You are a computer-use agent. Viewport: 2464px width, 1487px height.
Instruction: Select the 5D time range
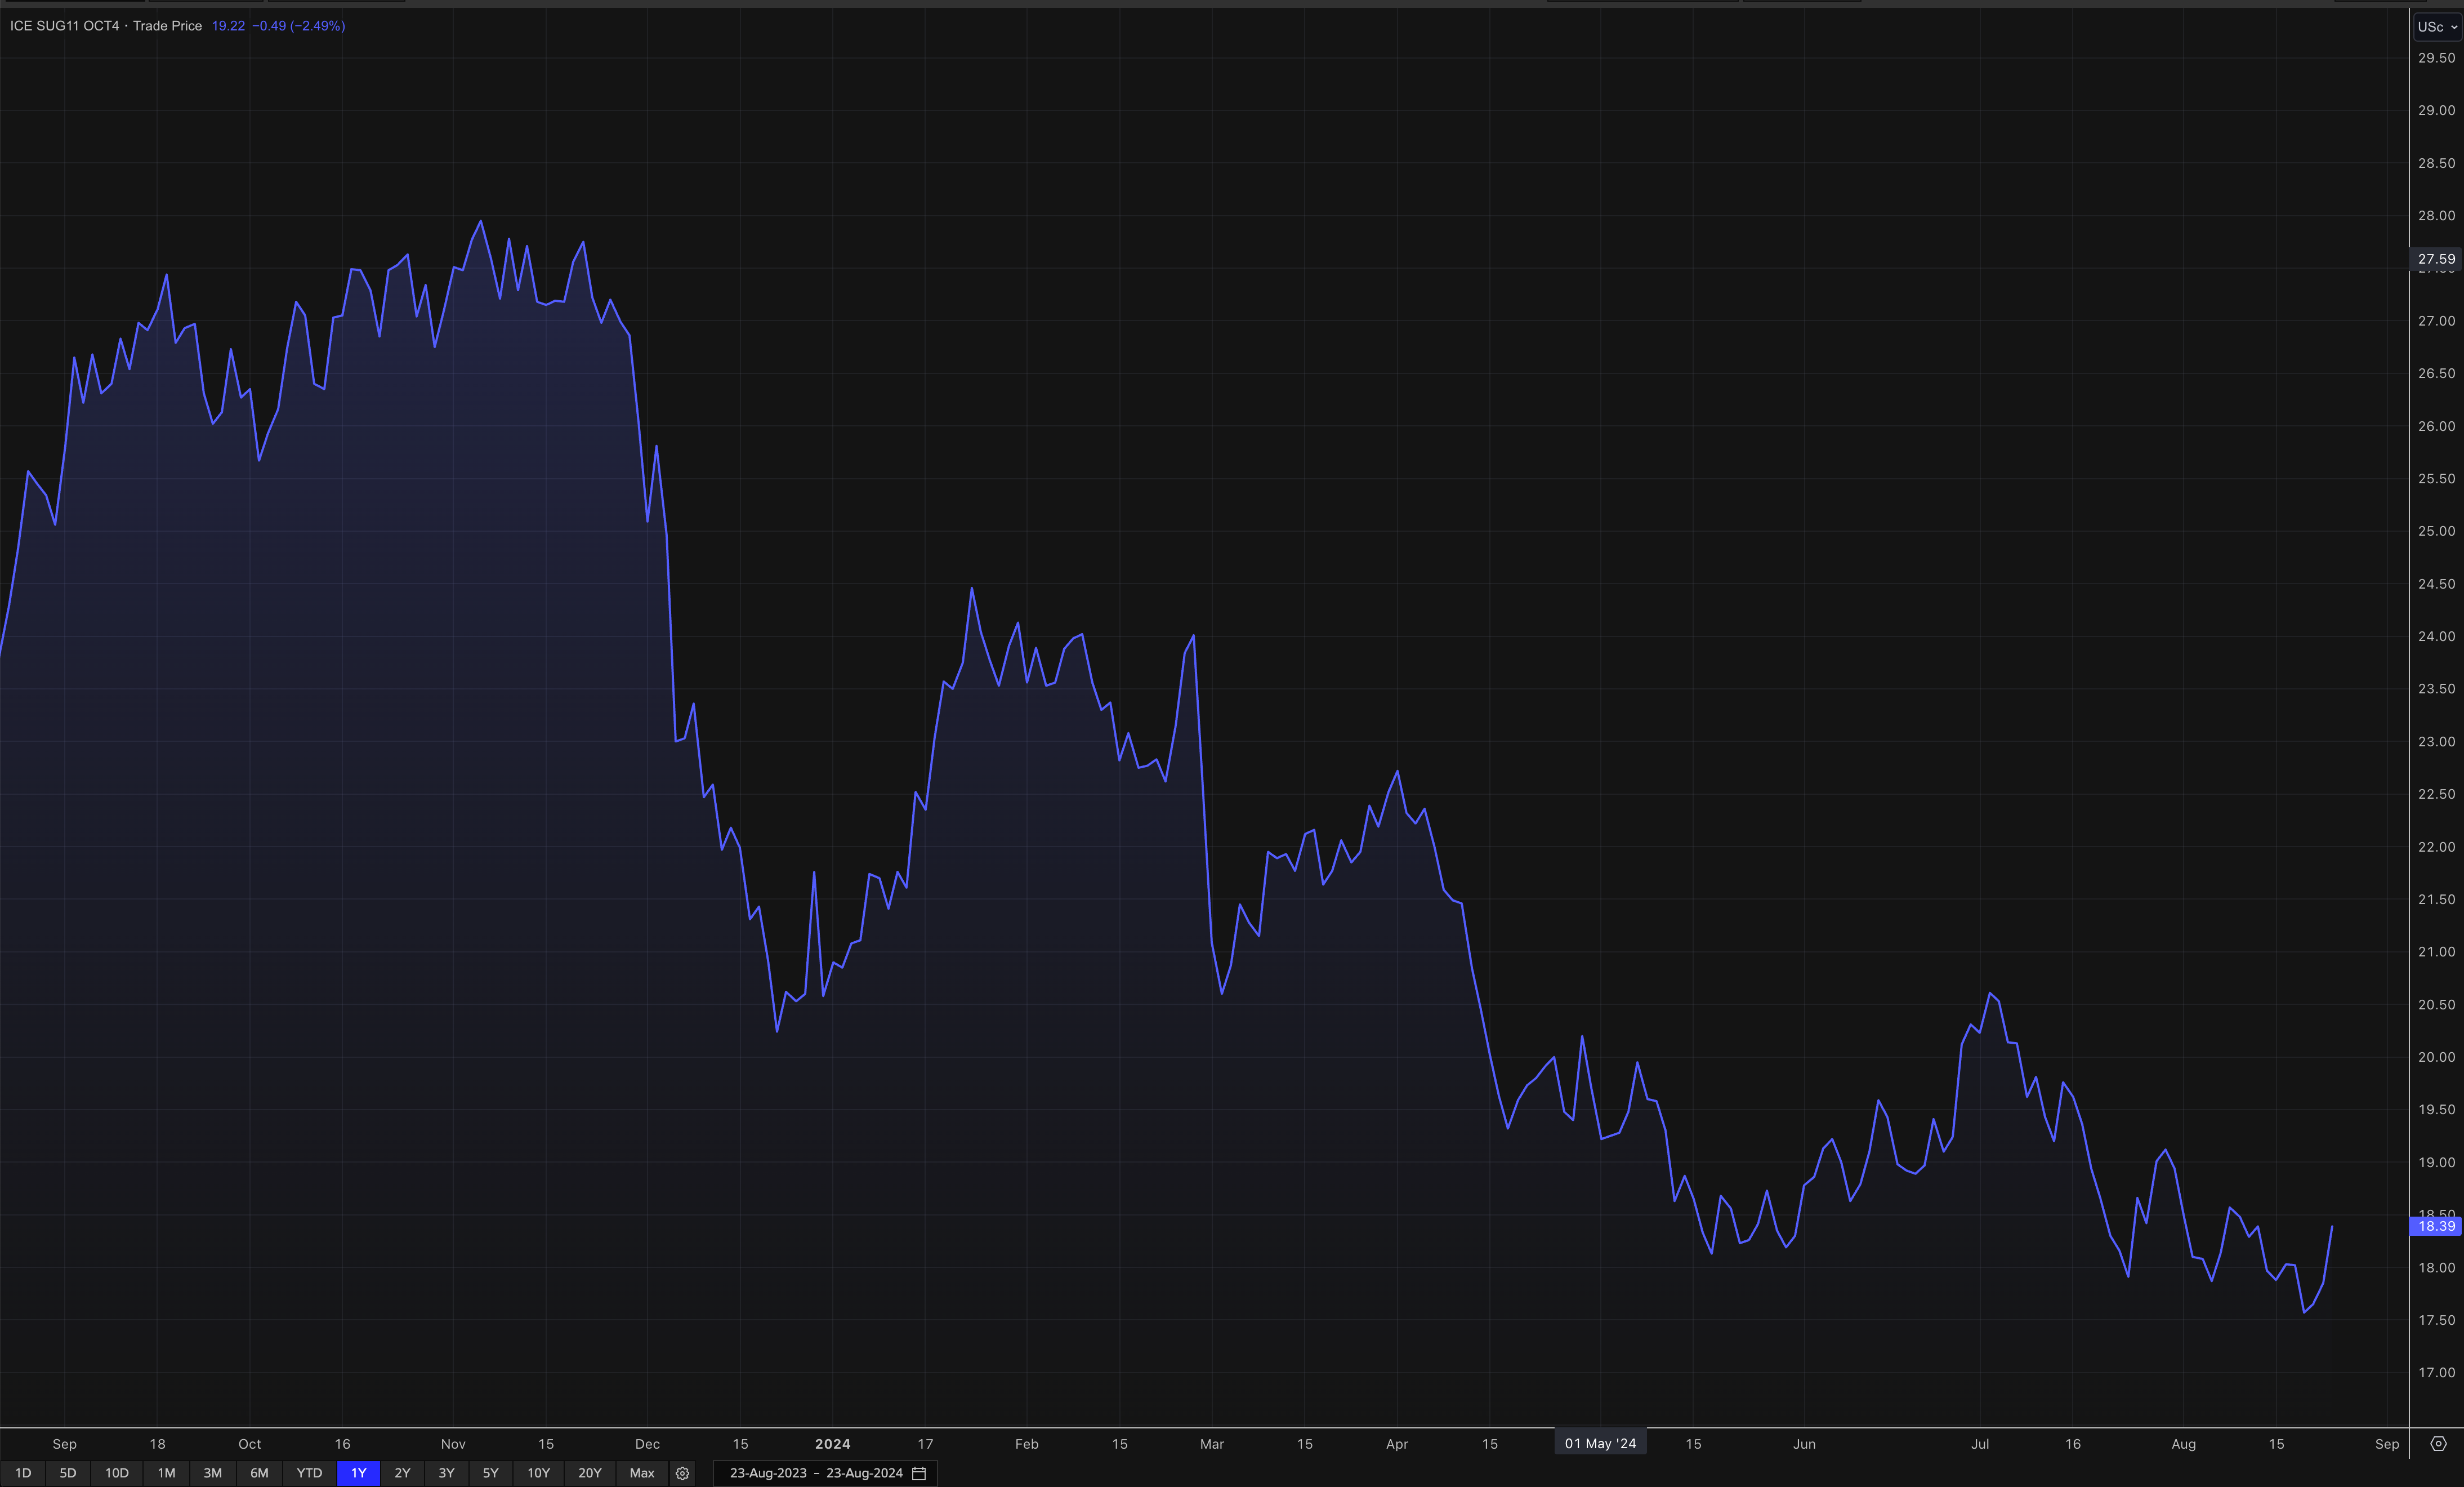(68, 1473)
